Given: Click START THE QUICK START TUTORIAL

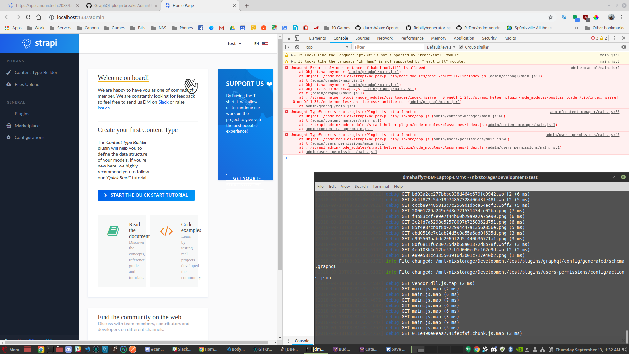Looking at the screenshot, I should pyautogui.click(x=146, y=195).
